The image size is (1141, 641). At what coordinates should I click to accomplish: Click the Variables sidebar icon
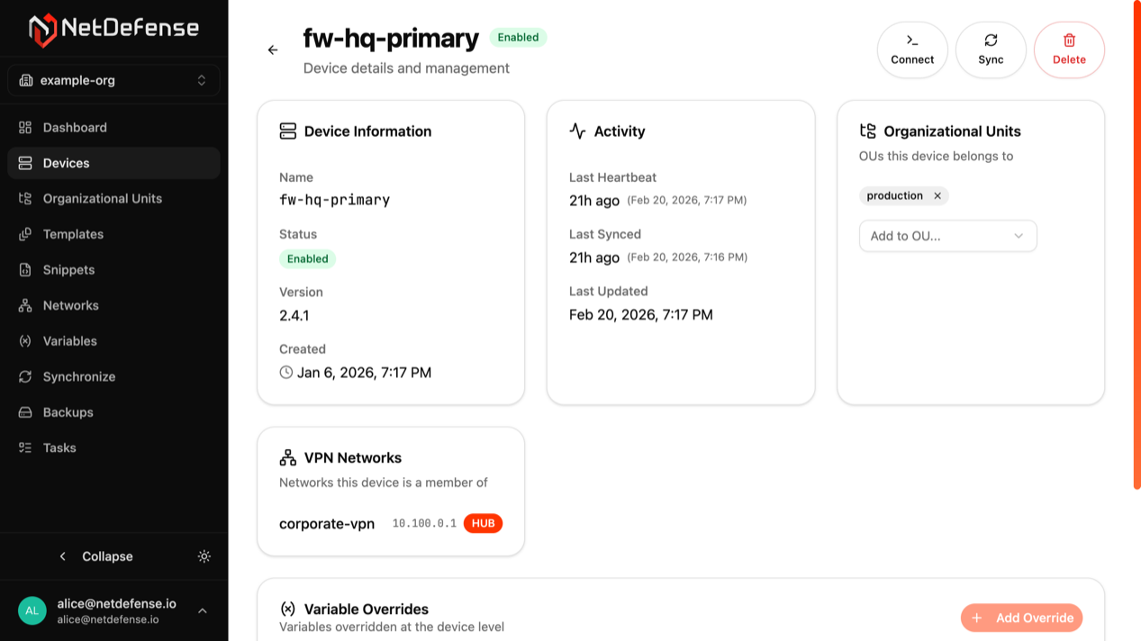click(25, 341)
